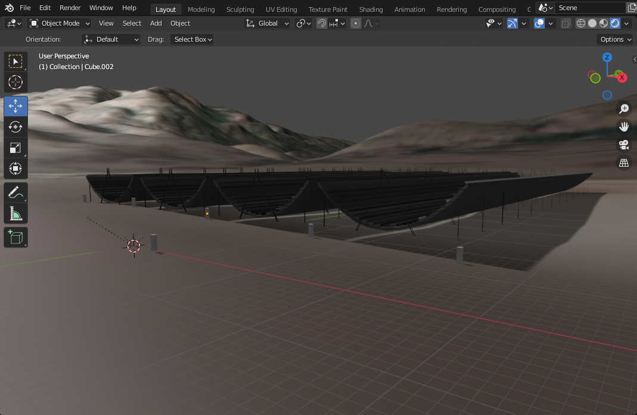The height and width of the screenshot is (415, 637).
Task: Activate the 3D Cursor tool
Action: 15,82
